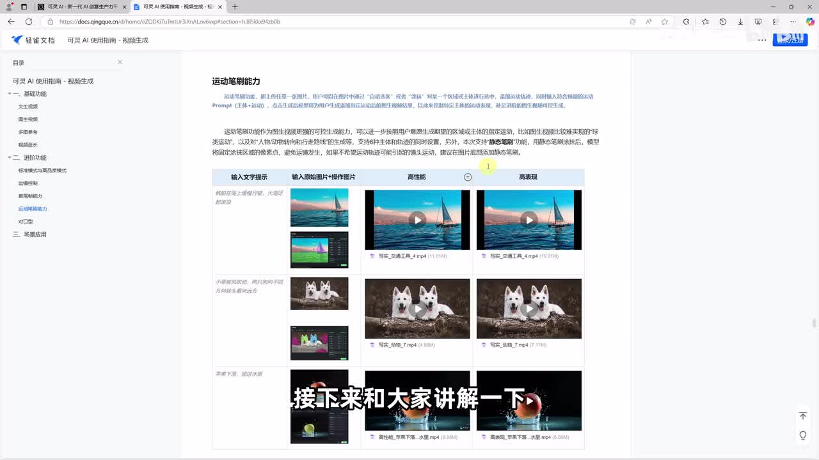819x460 pixels.
Task: Open the sailboat original image thumbnail
Action: click(319, 208)
